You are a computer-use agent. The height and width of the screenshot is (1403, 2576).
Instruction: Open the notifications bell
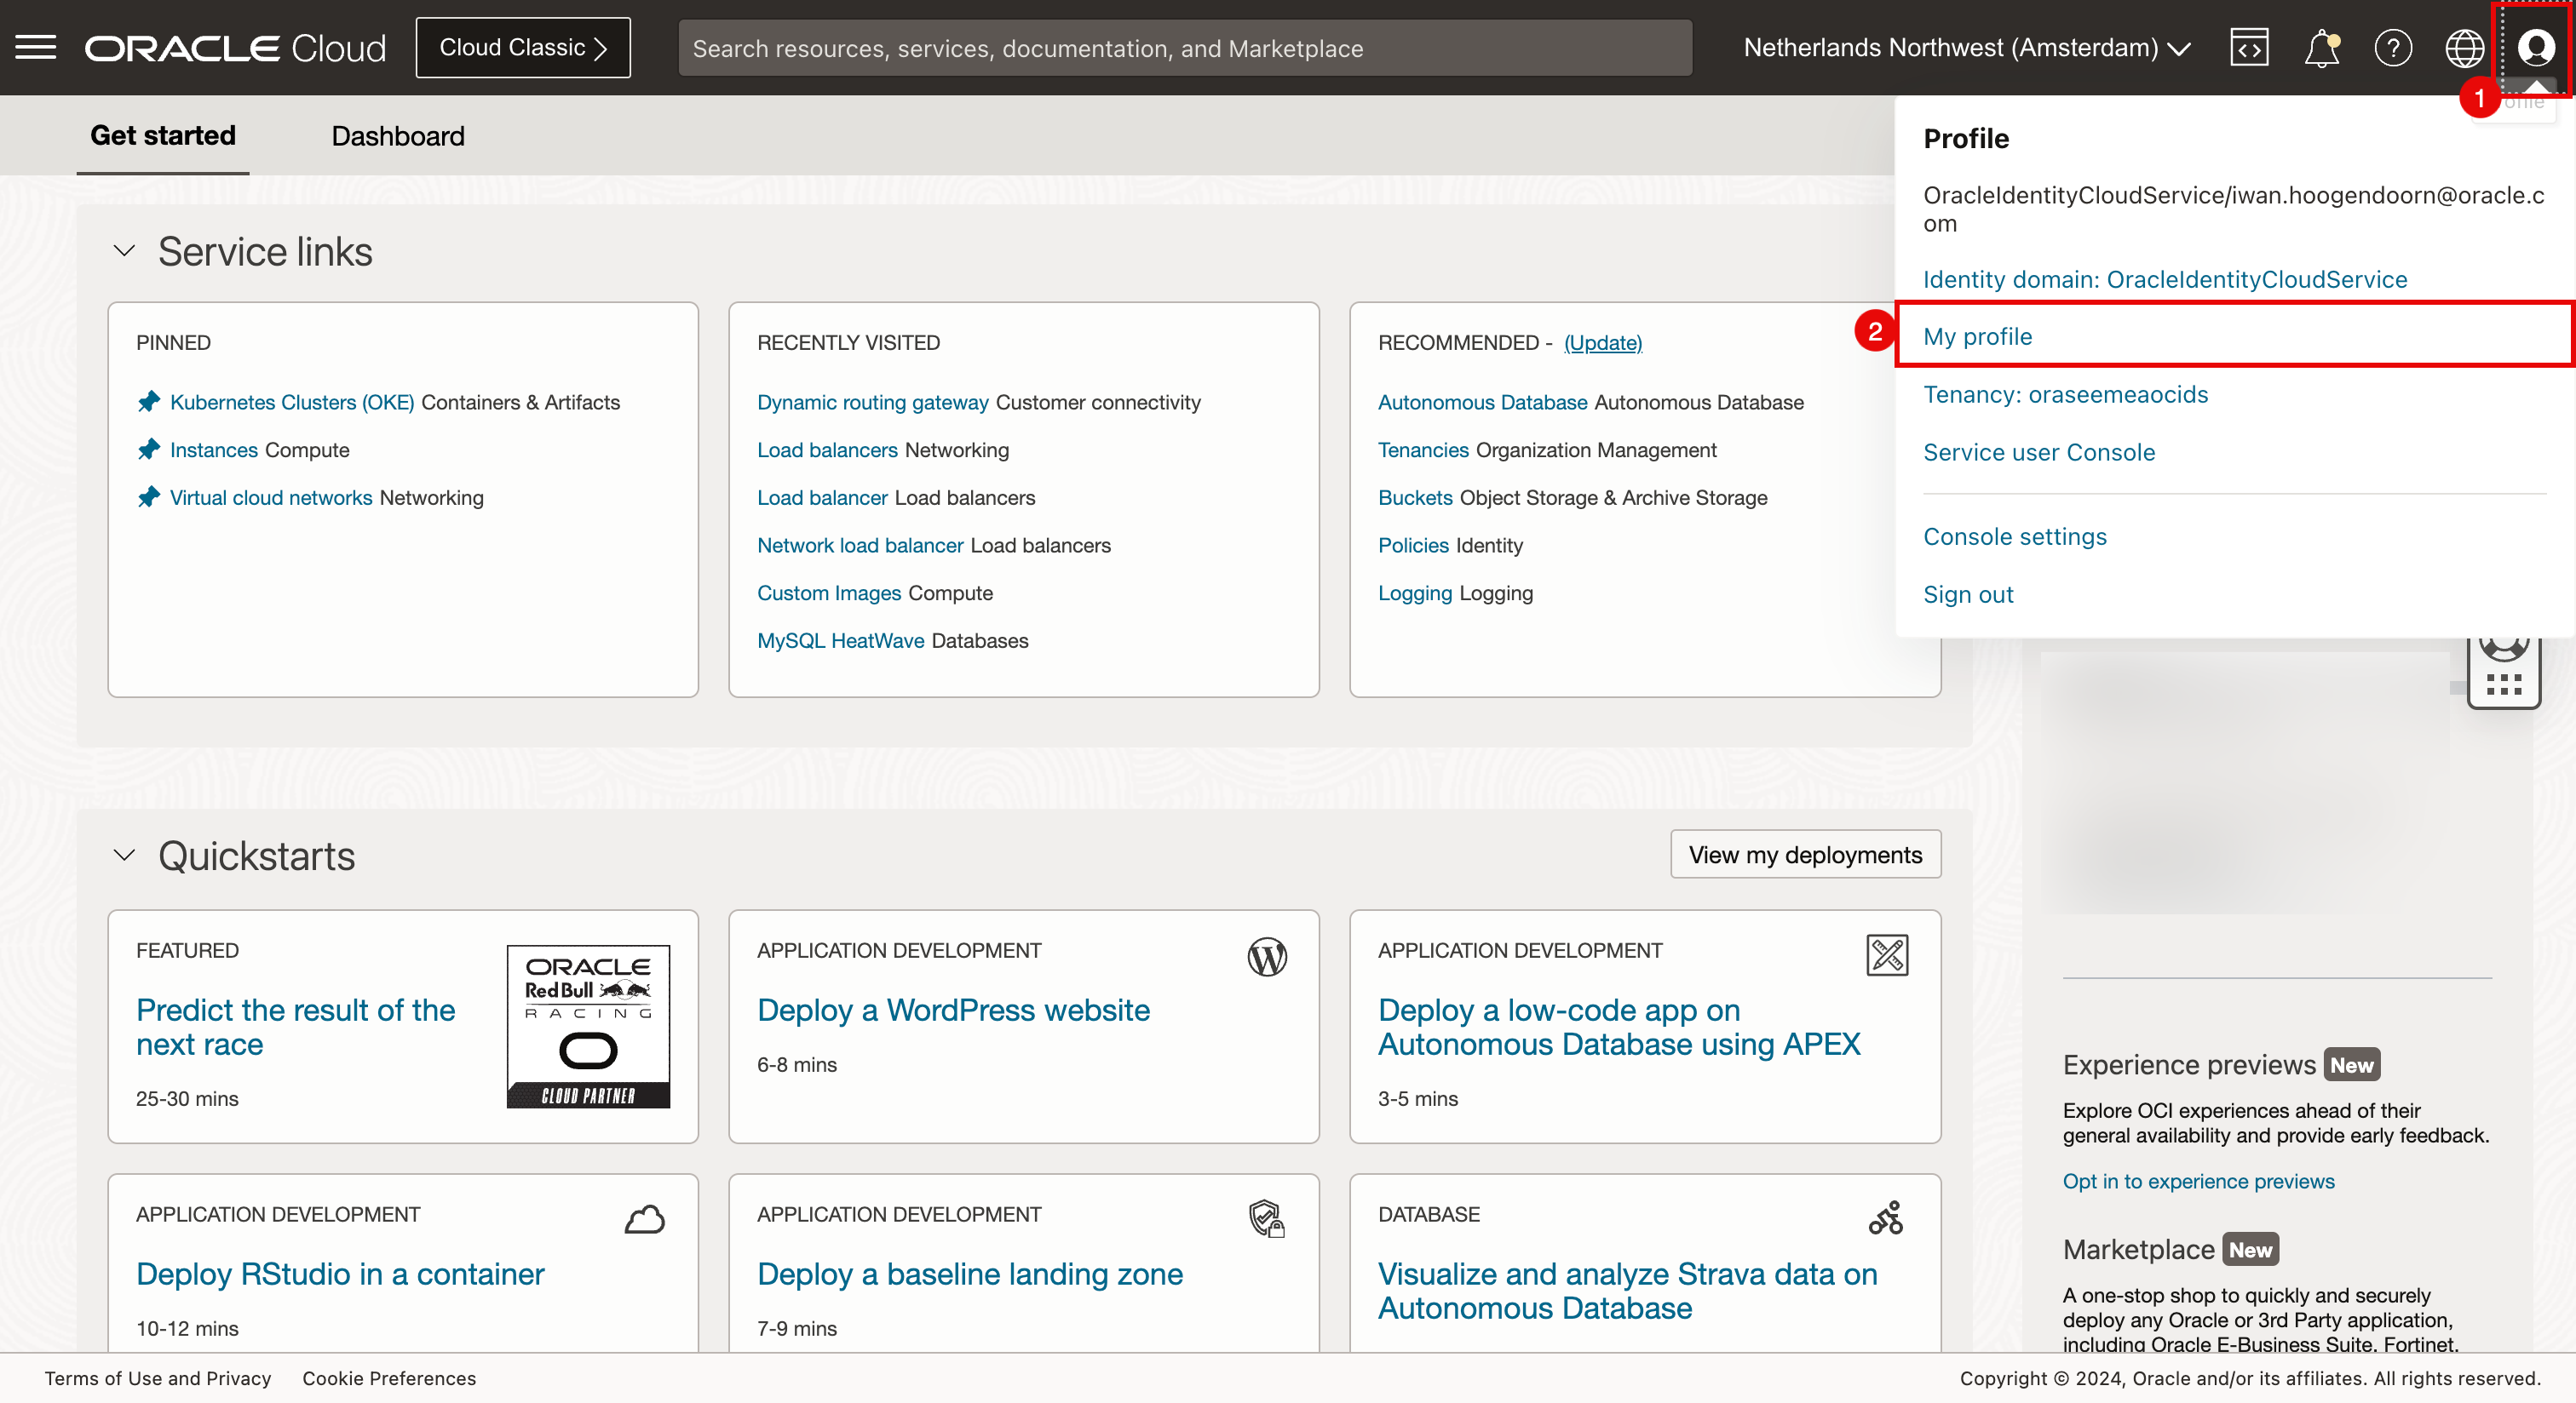[2321, 47]
